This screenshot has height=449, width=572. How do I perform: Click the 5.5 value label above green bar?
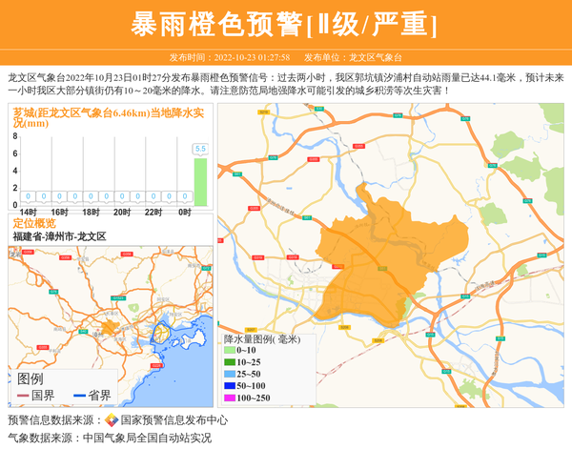coord(200,149)
